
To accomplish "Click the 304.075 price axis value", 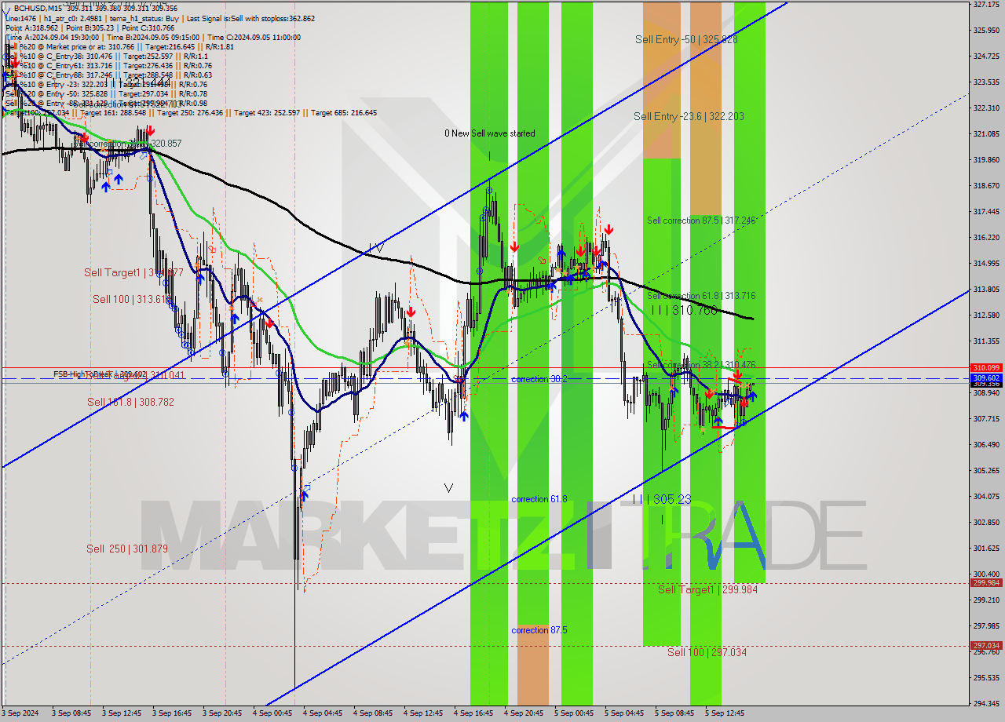I will click(986, 496).
